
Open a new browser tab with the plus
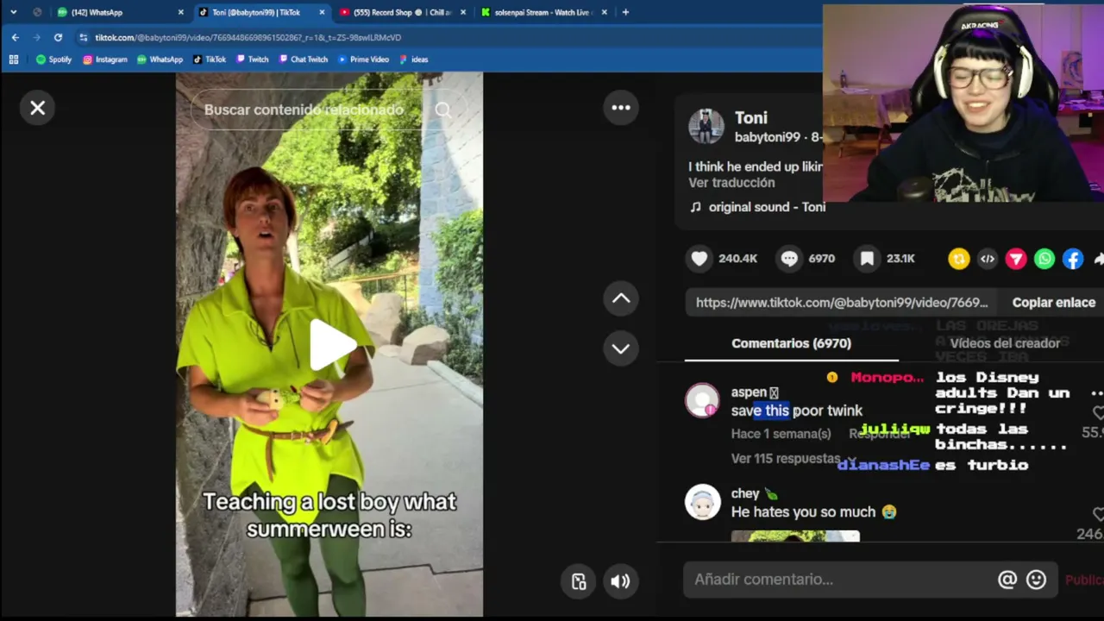(x=625, y=12)
